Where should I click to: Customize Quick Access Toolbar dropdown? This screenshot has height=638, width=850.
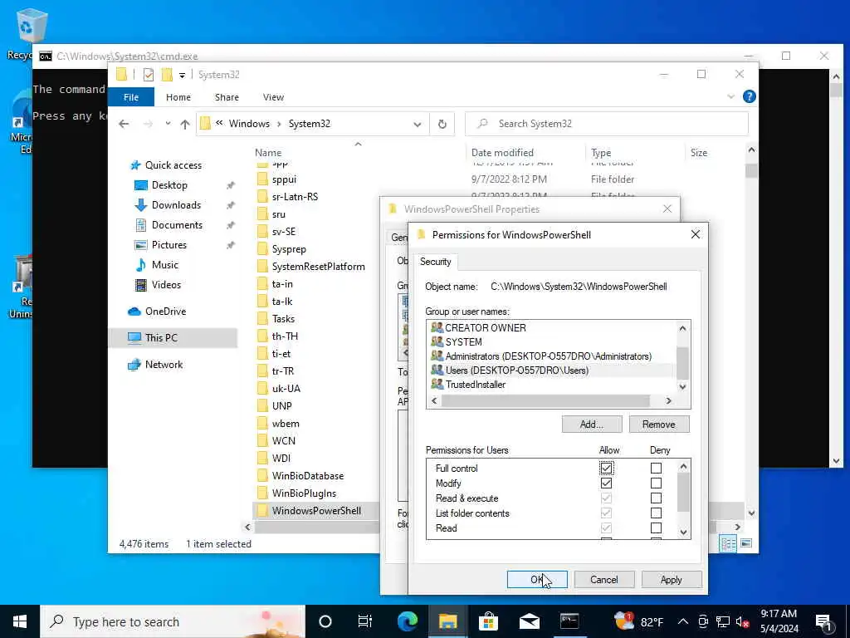[x=182, y=75]
